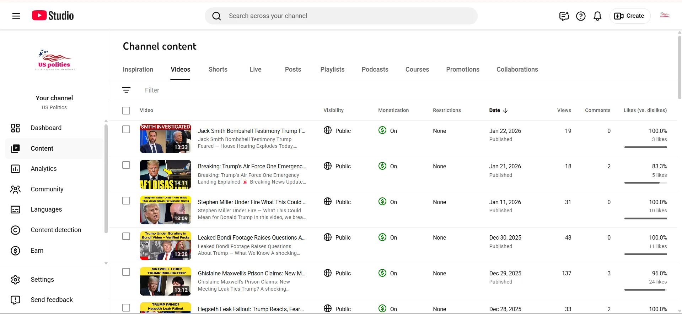Open Leaked Bondi Footage video title
Screen dimensions: 682x314
click(x=252, y=237)
